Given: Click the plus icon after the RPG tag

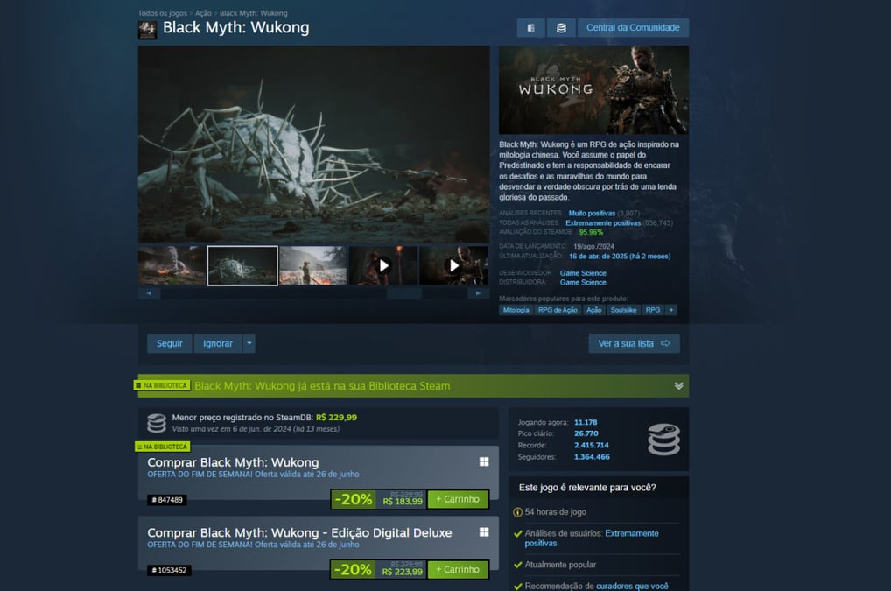Looking at the screenshot, I should pyautogui.click(x=671, y=310).
